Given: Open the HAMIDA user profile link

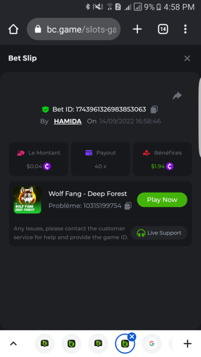Looking at the screenshot, I should click(68, 121).
